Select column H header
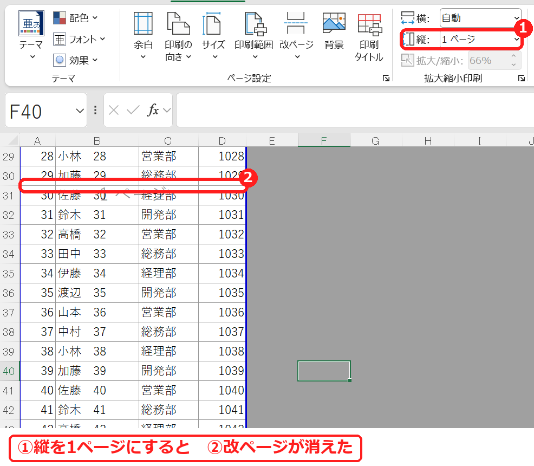Image resolution: width=534 pixels, height=466 pixels. 428,141
